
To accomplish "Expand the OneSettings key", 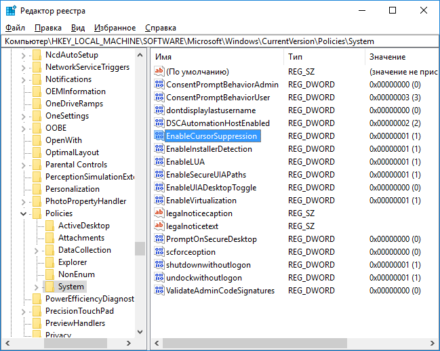I will [23, 117].
